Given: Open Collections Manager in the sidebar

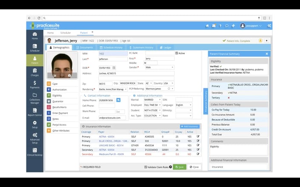Looking at the screenshot, I should [34, 98].
